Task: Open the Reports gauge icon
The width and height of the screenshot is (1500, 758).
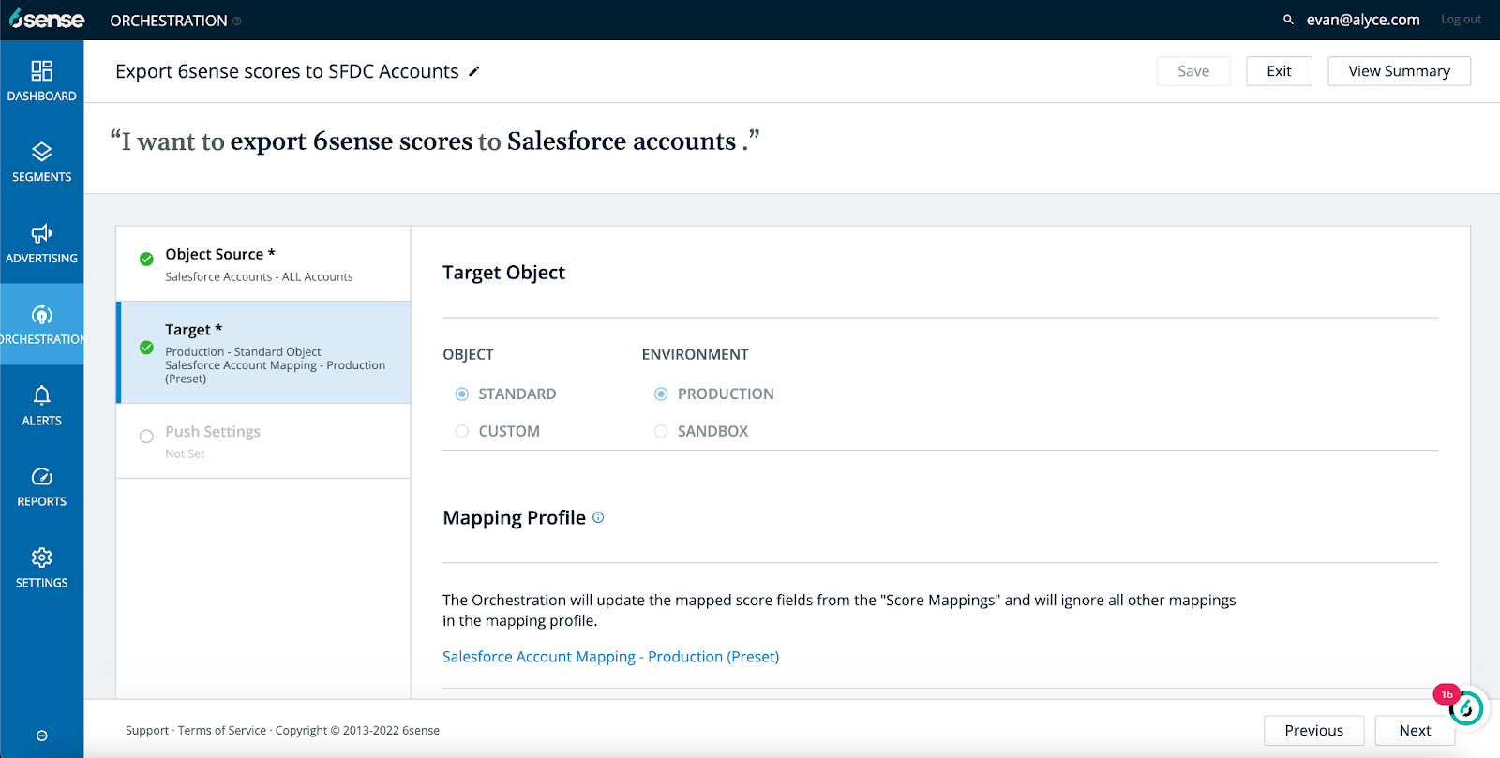Action: [42, 477]
